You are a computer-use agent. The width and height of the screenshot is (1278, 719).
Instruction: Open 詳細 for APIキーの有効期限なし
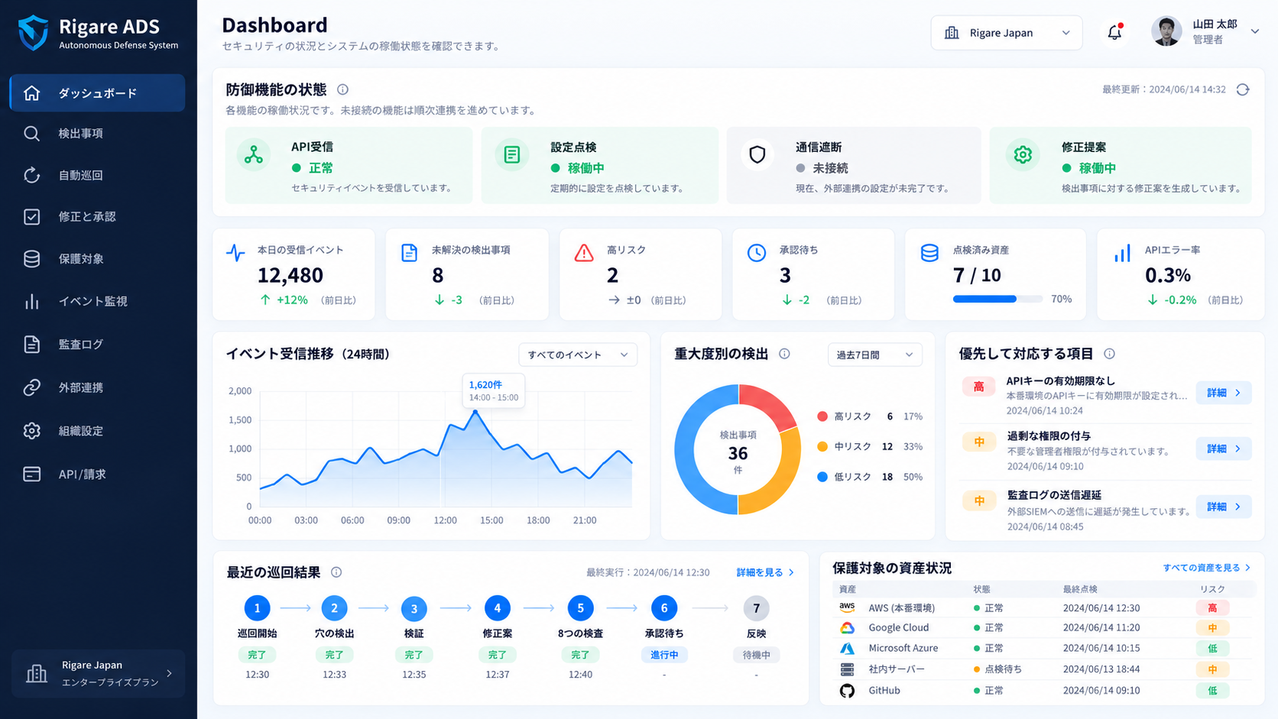[x=1224, y=393]
